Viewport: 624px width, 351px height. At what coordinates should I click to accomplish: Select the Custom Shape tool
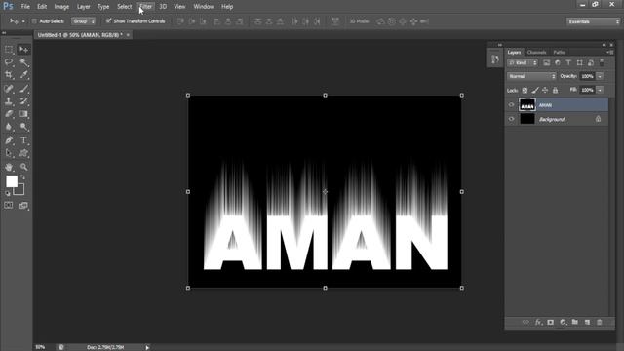pyautogui.click(x=23, y=153)
